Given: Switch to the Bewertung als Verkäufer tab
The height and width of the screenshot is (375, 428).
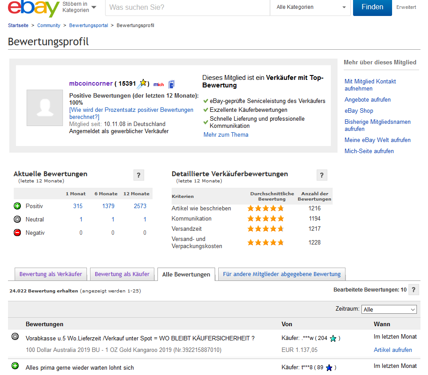Looking at the screenshot, I should point(51,274).
